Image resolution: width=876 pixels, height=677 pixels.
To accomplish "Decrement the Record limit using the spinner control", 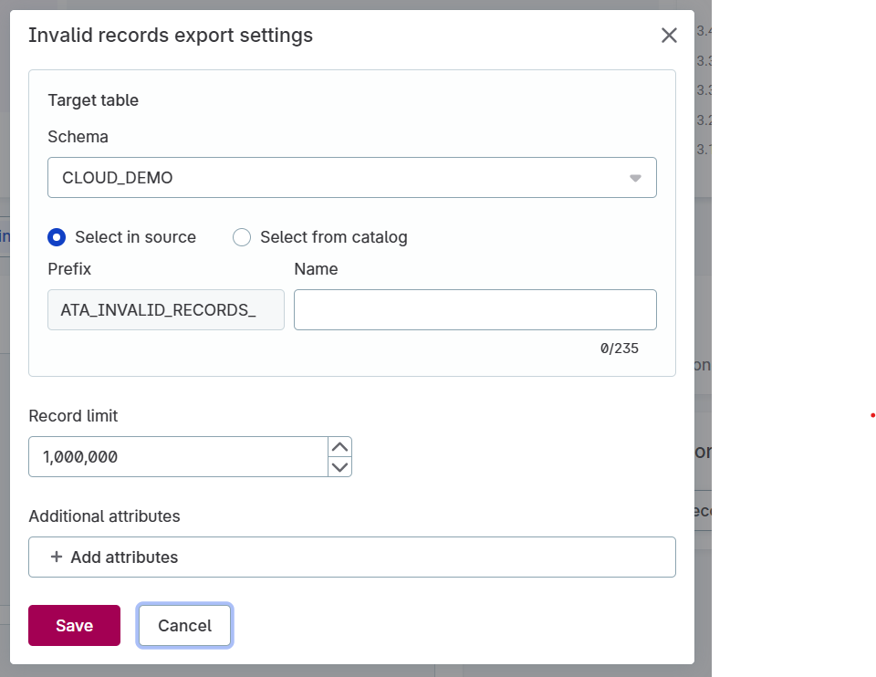I will pyautogui.click(x=339, y=466).
